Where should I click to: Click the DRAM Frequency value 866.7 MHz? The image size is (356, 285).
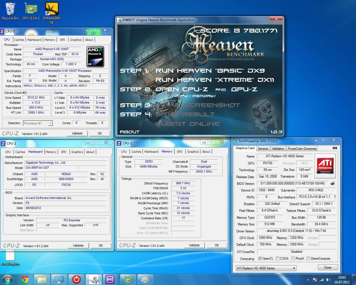(183, 183)
